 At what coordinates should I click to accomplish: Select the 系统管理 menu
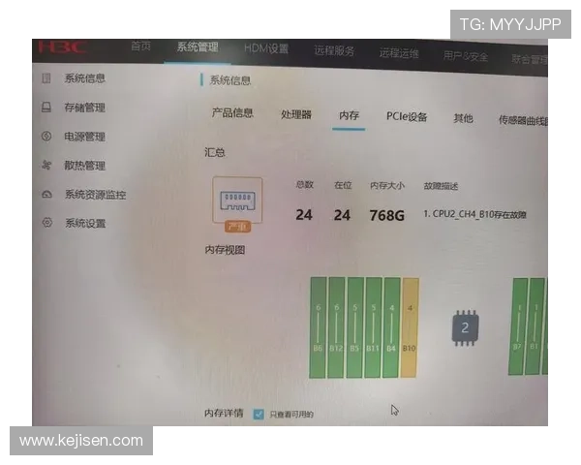pyautogui.click(x=198, y=47)
